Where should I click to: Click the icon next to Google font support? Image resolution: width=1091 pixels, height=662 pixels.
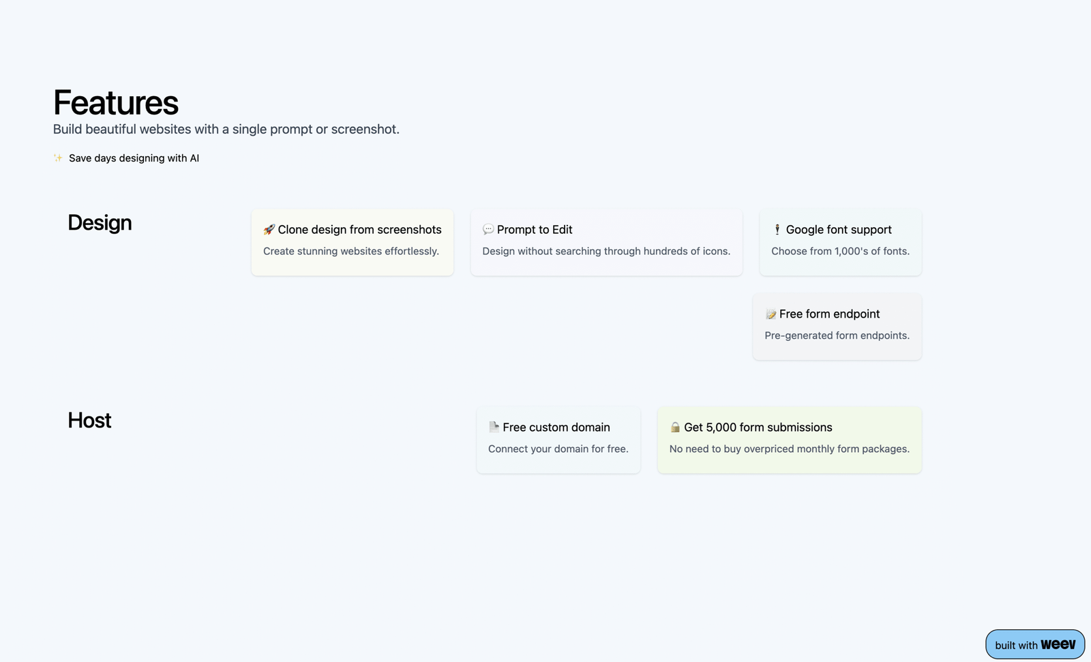(777, 230)
